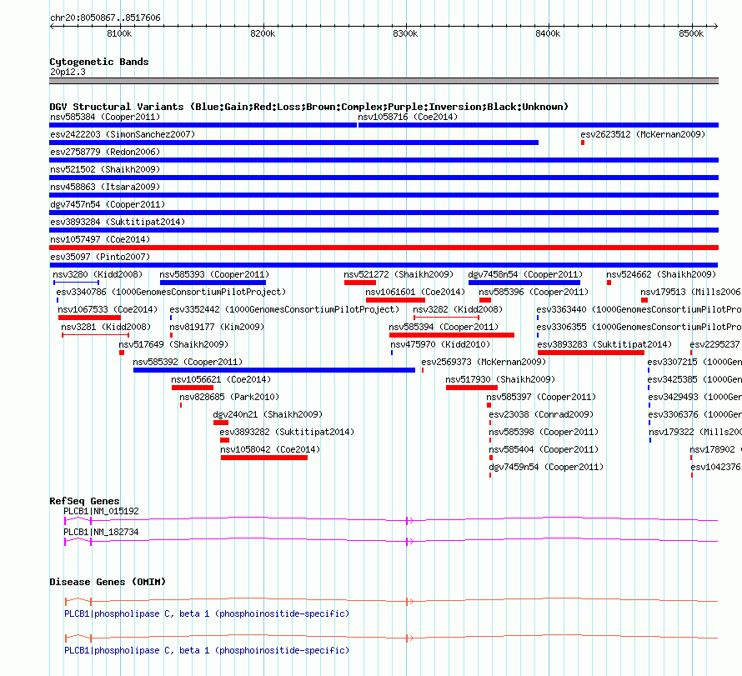Screen dimensions: 742x676
Task: Click red bar beneath nsv1067533
Action: coord(89,318)
